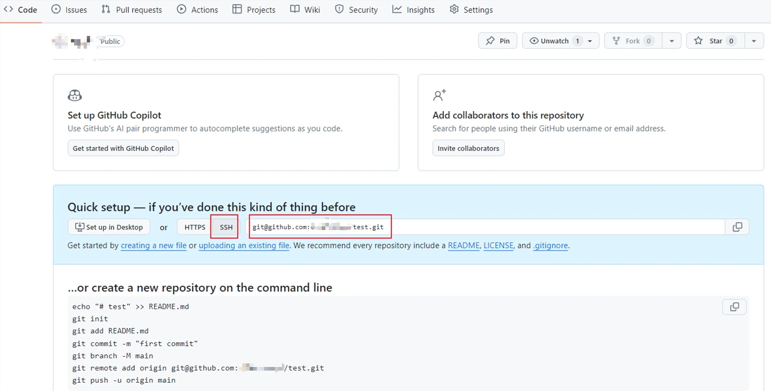771x391 pixels.
Task: Switch to the Issues tab
Action: pyautogui.click(x=69, y=10)
